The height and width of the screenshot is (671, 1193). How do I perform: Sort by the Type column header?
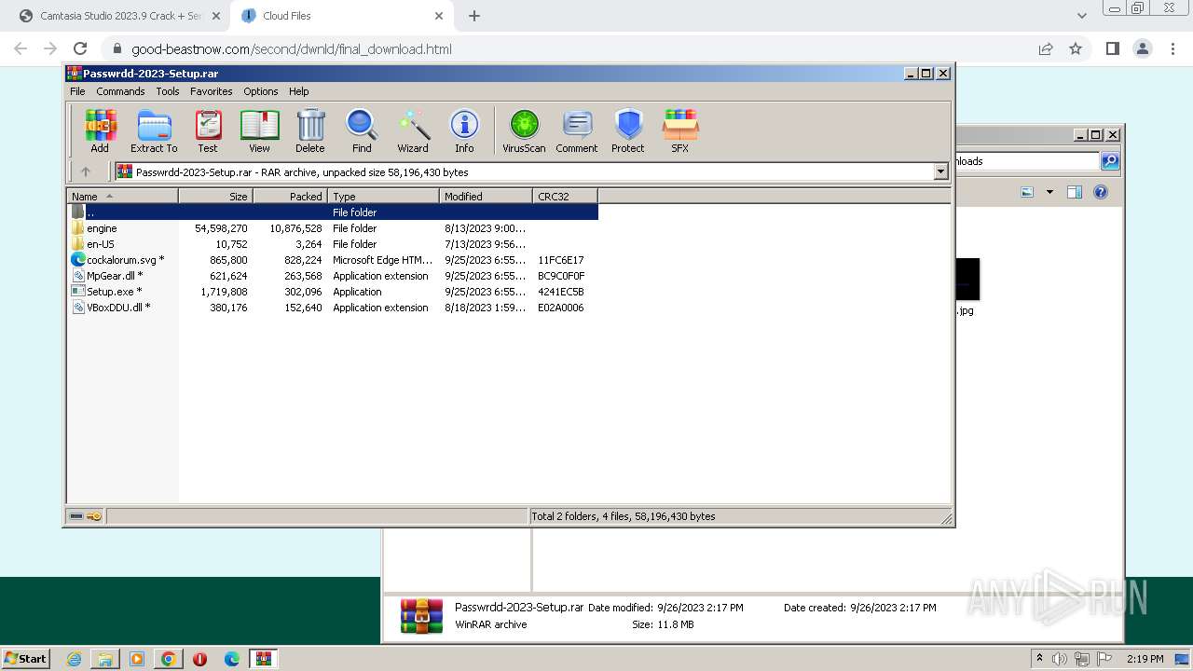(383, 197)
